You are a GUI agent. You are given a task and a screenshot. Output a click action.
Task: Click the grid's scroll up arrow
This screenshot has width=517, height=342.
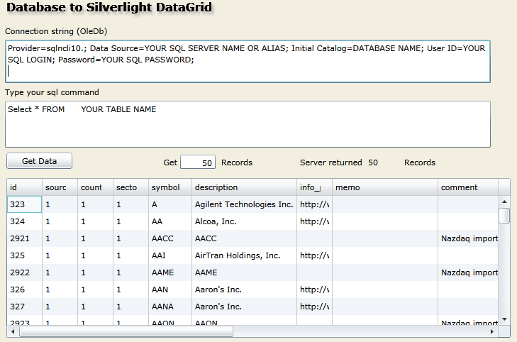point(504,202)
